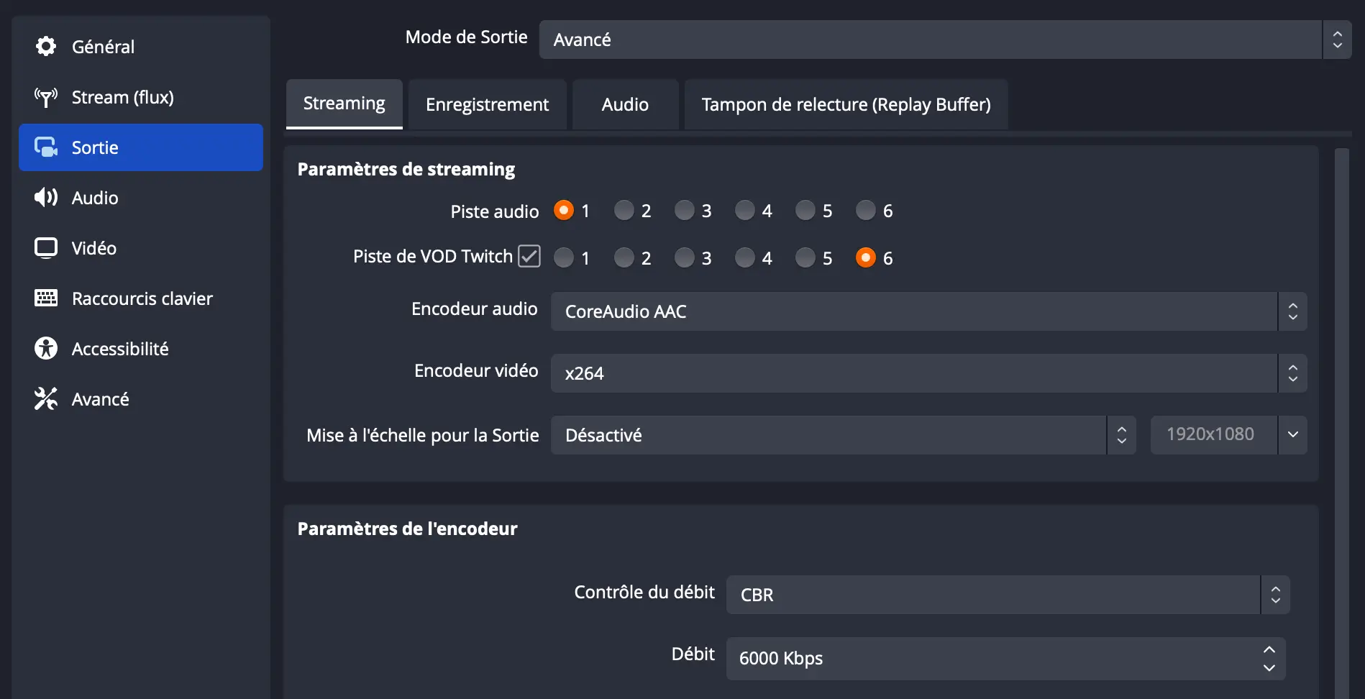Screen dimensions: 1365x699
Task: Open Avancé settings via the tools icon
Action: click(x=45, y=398)
